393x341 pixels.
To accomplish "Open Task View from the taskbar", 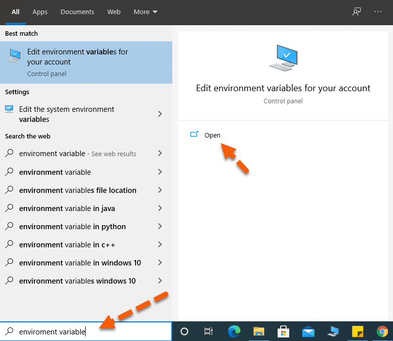I will 209,331.
